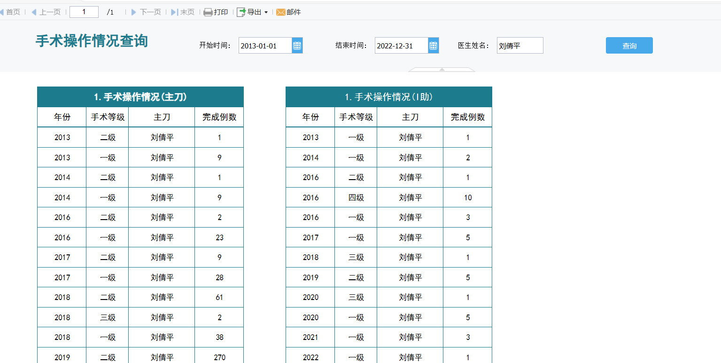Viewport: 721px width, 363px height.
Task: Open start date calendar picker
Action: (297, 46)
